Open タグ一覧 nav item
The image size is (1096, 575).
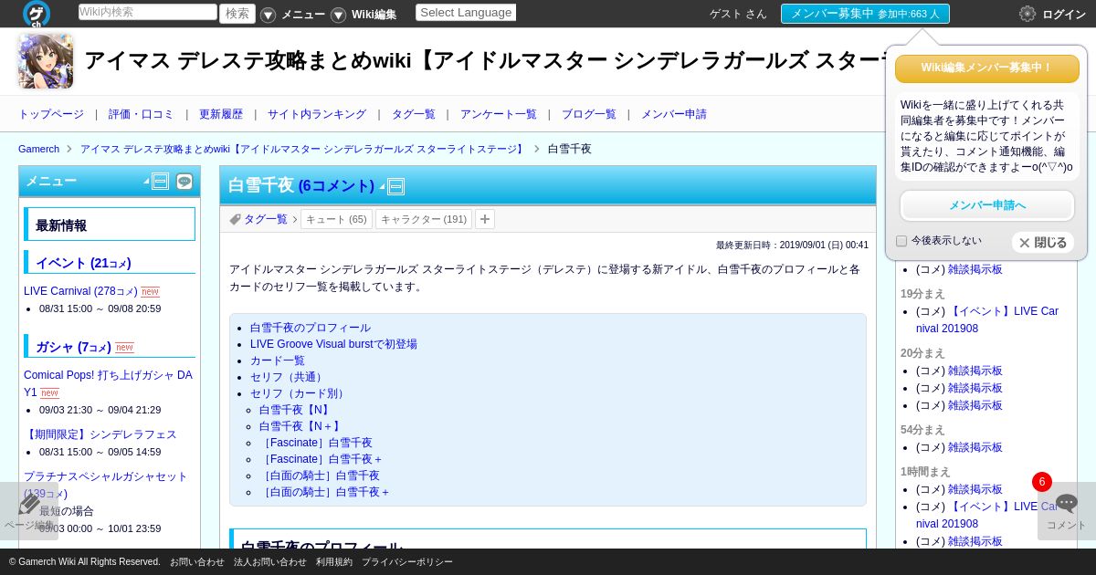tap(414, 114)
